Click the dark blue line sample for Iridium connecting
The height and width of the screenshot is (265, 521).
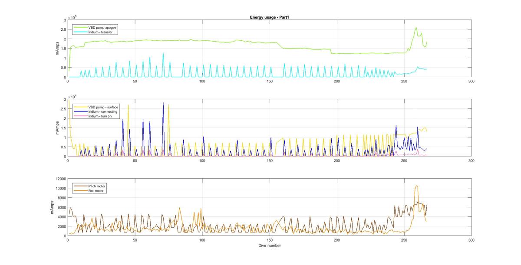pyautogui.click(x=81, y=111)
